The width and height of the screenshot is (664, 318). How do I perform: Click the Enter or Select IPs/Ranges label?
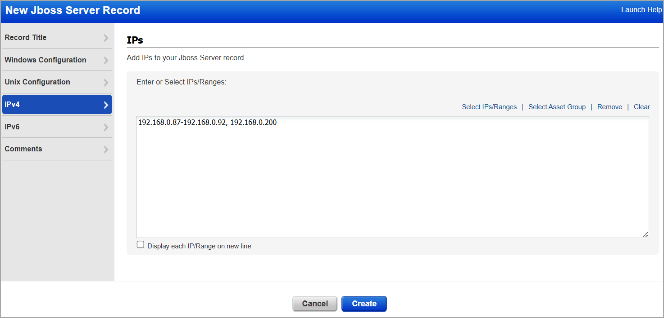coord(181,82)
